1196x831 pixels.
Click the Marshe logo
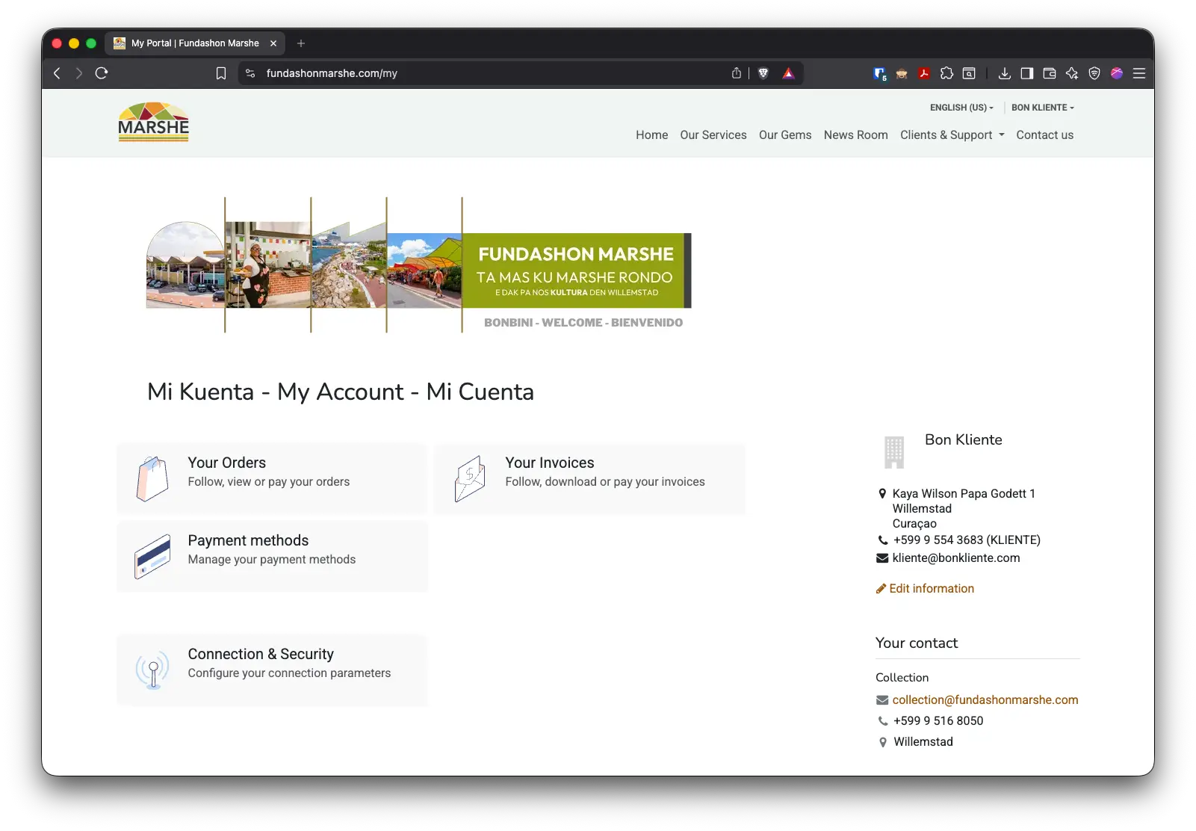pyautogui.click(x=154, y=122)
